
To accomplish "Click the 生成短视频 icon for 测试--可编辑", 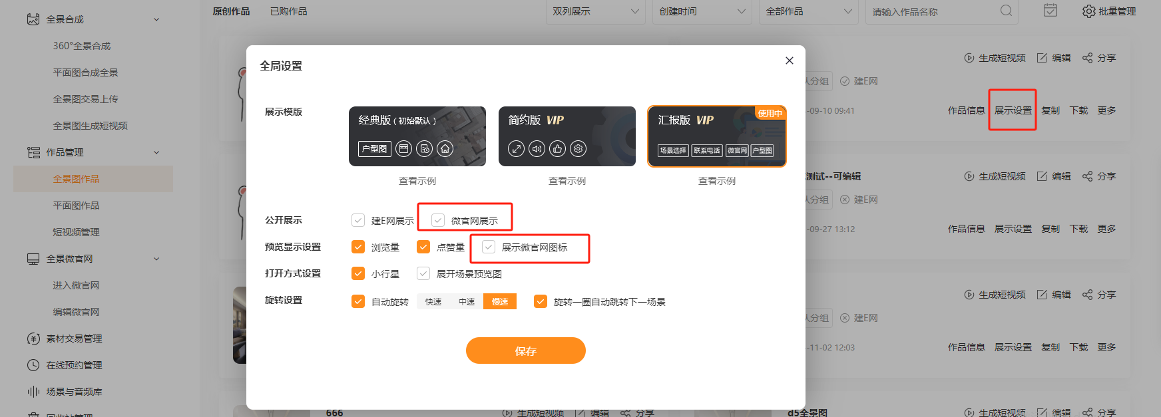I will pos(969,176).
